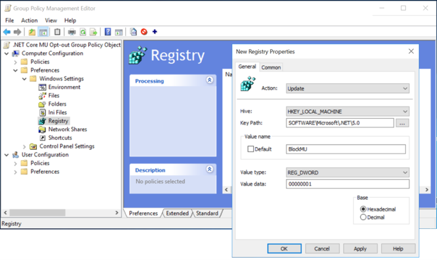Open the Action dropdown showing Update
Viewport: 437px width, 260px height.
(x=348, y=89)
